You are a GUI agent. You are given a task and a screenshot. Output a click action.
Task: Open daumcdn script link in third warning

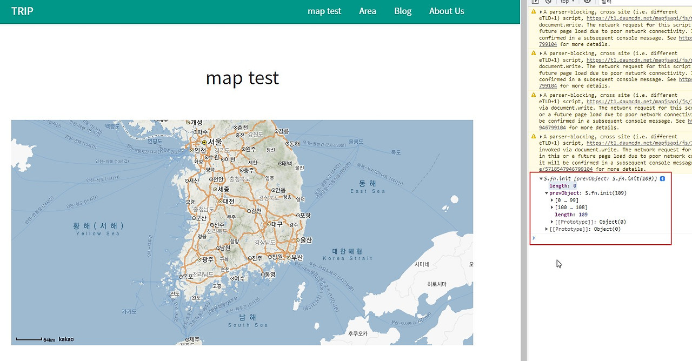(639, 102)
